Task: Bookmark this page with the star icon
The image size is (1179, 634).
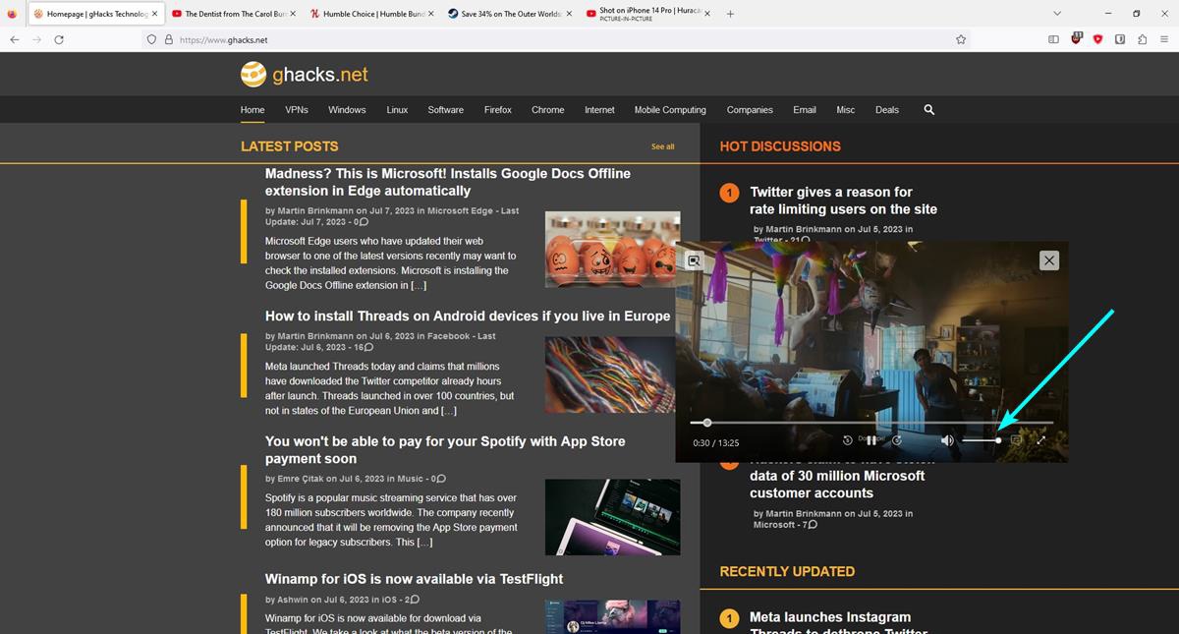Action: [x=961, y=39]
